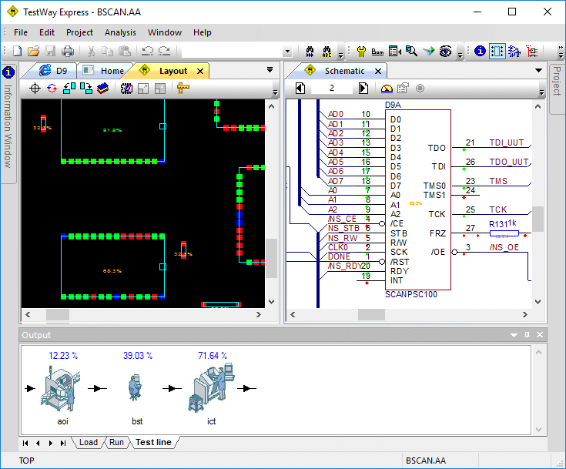Print with the printer toolbar icon
The width and height of the screenshot is (566, 469).
pyautogui.click(x=68, y=52)
